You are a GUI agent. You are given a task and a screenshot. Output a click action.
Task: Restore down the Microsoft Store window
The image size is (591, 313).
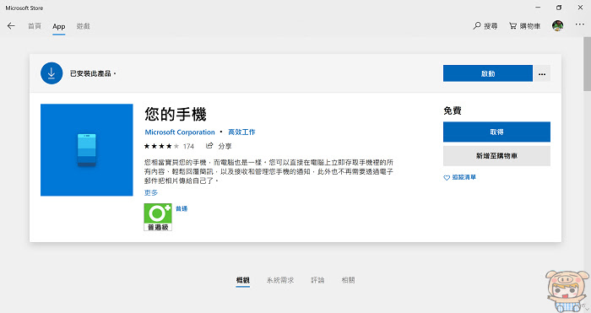pyautogui.click(x=559, y=8)
